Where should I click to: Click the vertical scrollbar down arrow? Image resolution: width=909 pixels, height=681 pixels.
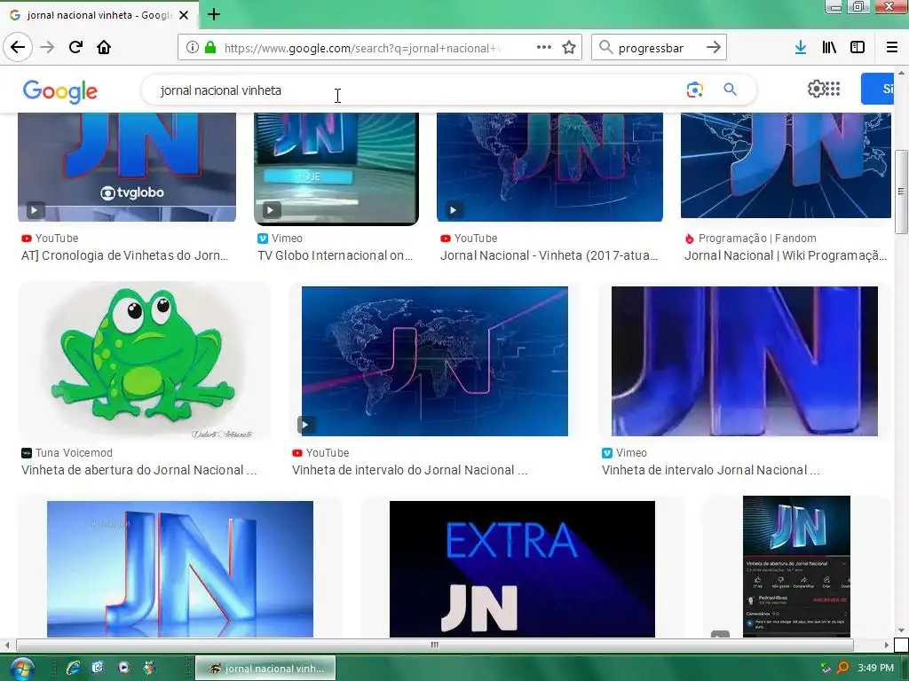click(901, 630)
